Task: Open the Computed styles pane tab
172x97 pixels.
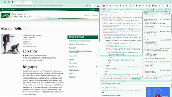Action: [x=151, y=12]
